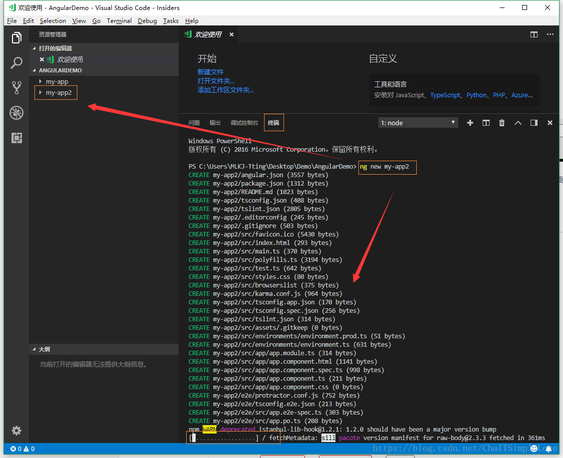Open the File menu
The width and height of the screenshot is (563, 458).
pos(12,21)
